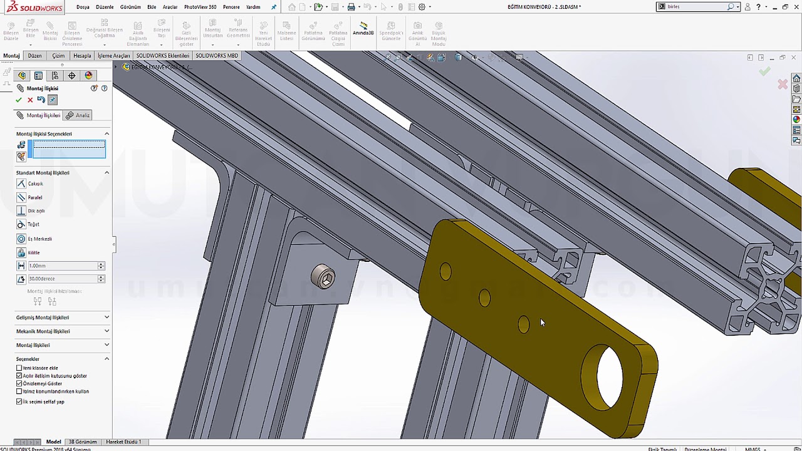802x451 pixels.
Task: Uncheck Önizlemeyi Göster checkbox
Action: pos(19,383)
